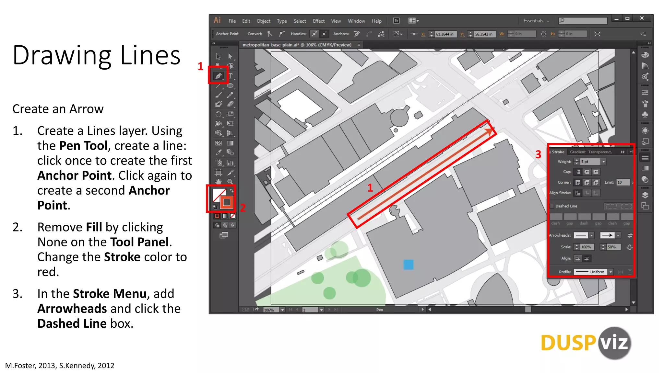This screenshot has height=373, width=664.
Task: Set Projecting Cap for stroke
Action: (x=596, y=172)
